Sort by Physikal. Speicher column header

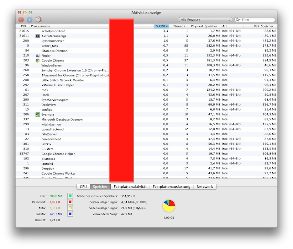coord(204,26)
